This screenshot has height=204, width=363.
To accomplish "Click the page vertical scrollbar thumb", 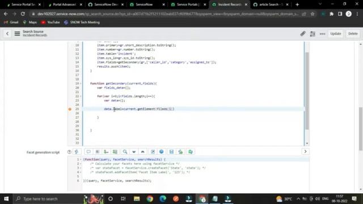I will click(x=361, y=129).
